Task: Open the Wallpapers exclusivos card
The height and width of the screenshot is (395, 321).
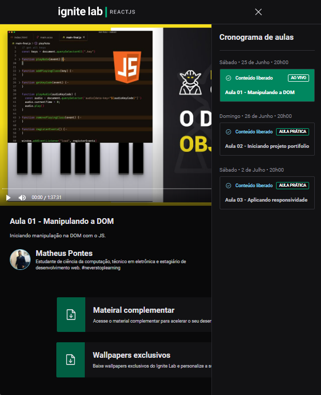Action: 134,360
